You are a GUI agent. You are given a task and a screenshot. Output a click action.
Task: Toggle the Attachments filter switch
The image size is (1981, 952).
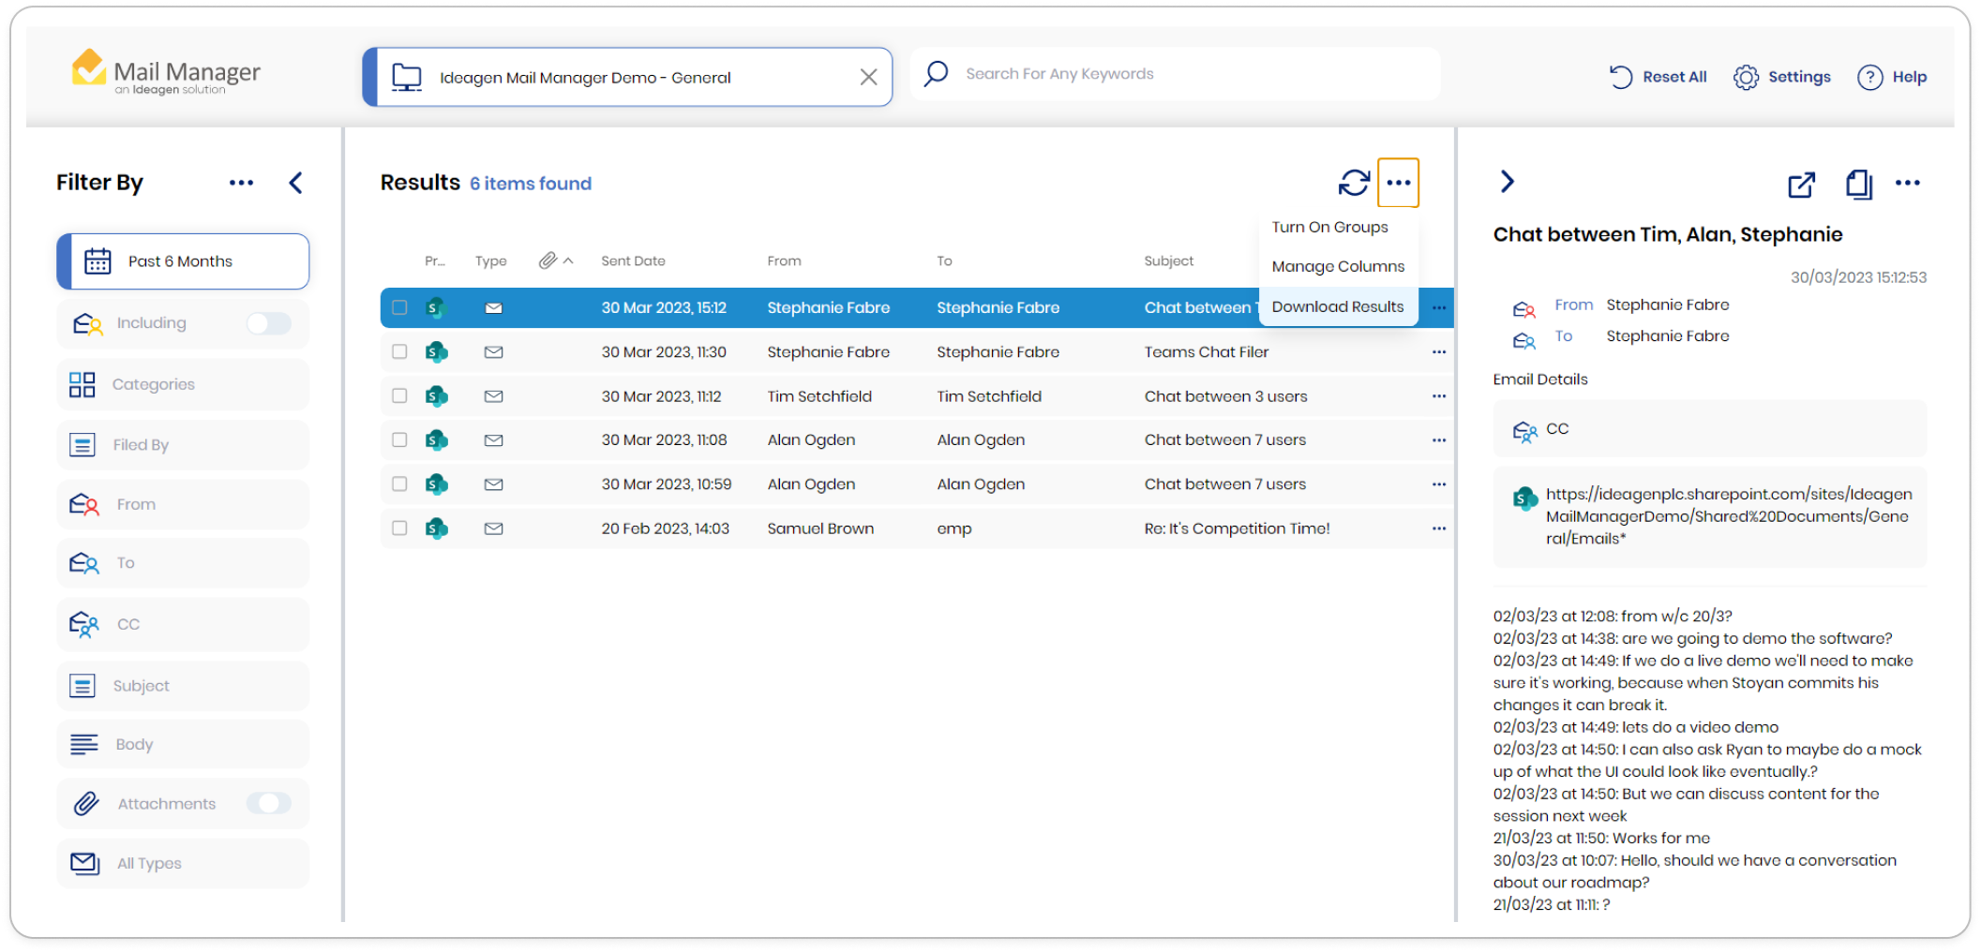click(x=269, y=803)
